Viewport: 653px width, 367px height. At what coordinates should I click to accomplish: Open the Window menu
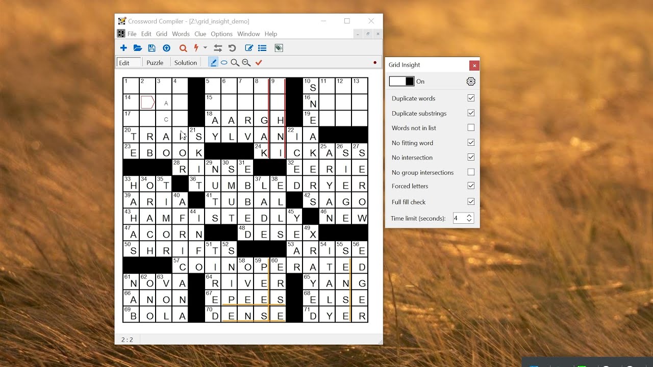point(248,34)
